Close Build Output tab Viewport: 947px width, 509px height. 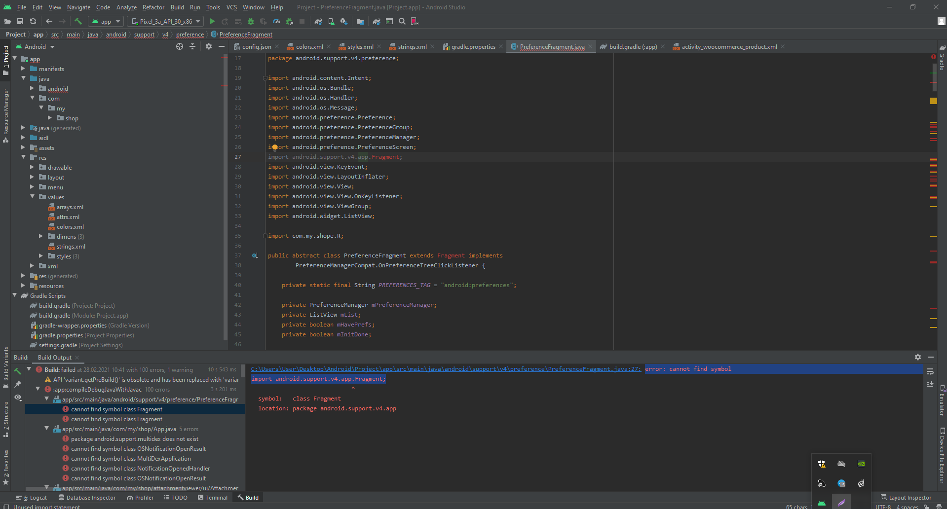(77, 358)
